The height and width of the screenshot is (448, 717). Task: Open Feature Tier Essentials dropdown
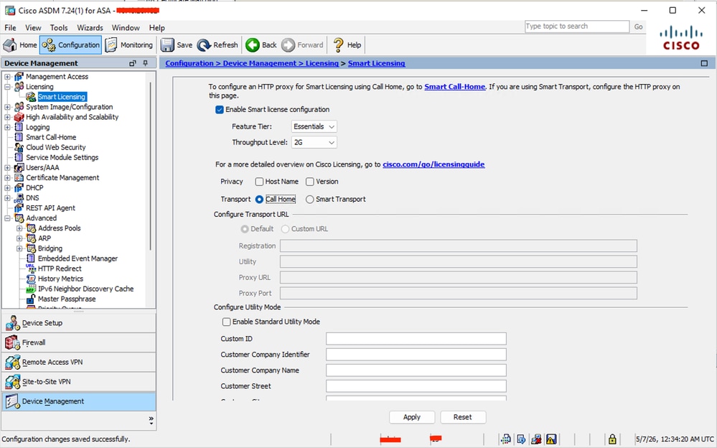click(x=314, y=126)
